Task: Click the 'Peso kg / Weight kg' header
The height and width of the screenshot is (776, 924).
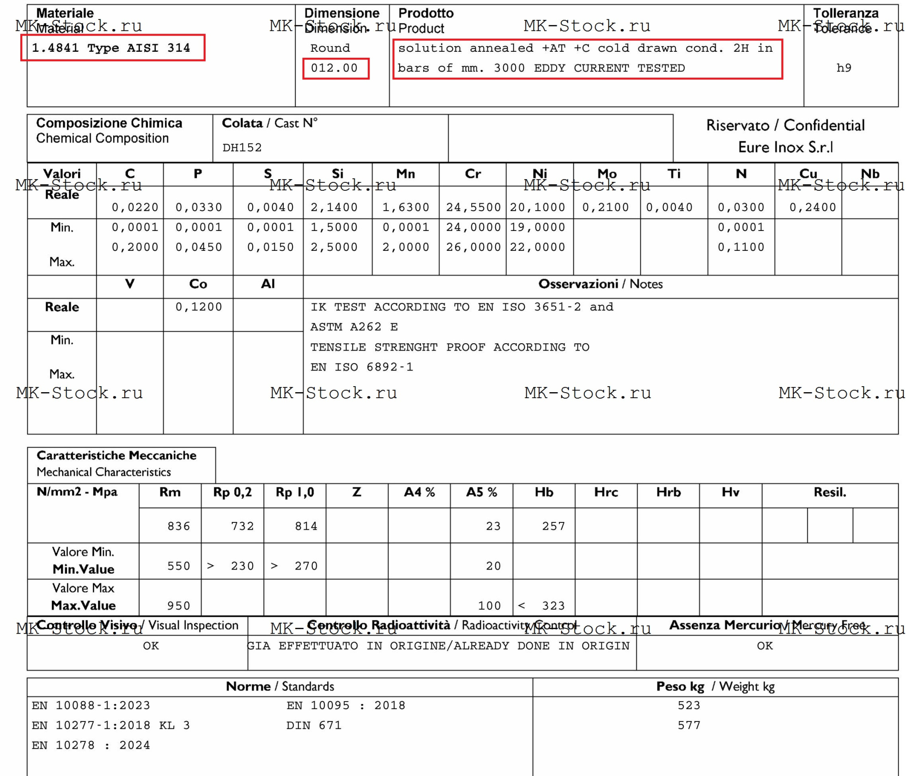Action: 715,687
